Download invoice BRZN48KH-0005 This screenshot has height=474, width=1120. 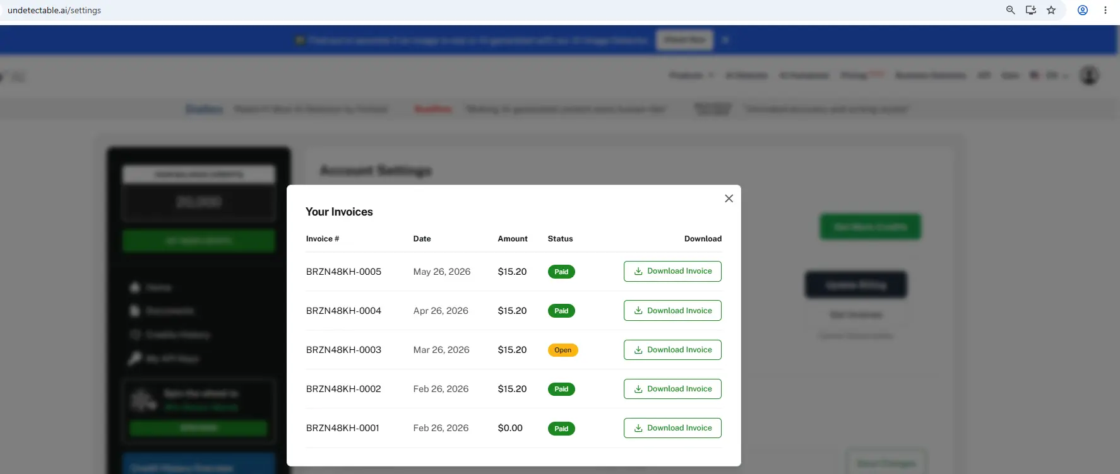672,272
